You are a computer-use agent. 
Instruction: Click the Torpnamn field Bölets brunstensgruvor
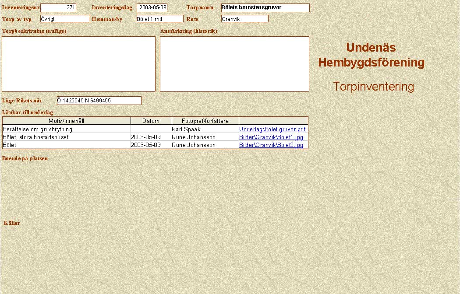pyautogui.click(x=265, y=8)
